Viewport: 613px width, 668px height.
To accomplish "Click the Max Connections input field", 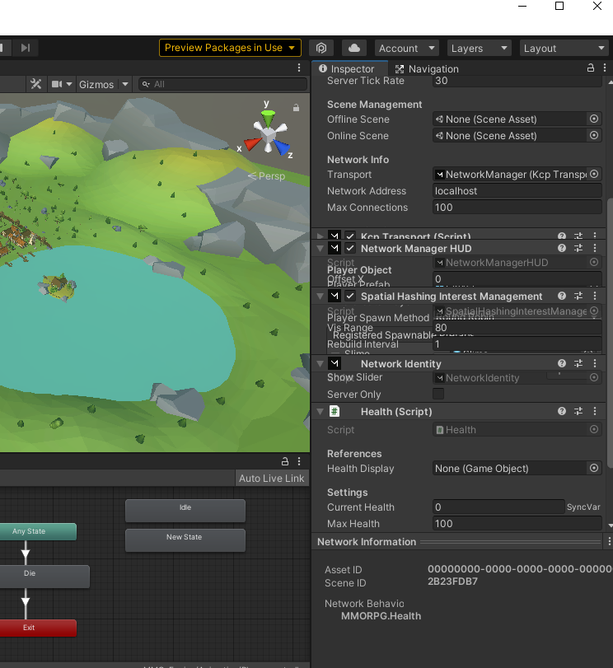I will pyautogui.click(x=517, y=208).
